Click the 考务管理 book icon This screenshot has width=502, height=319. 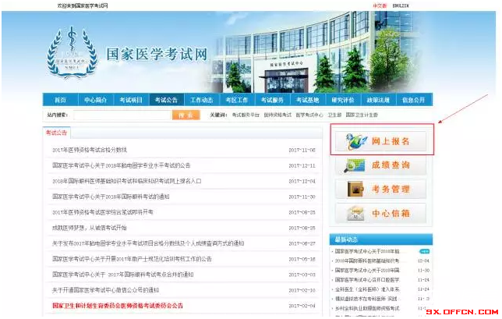(x=355, y=189)
